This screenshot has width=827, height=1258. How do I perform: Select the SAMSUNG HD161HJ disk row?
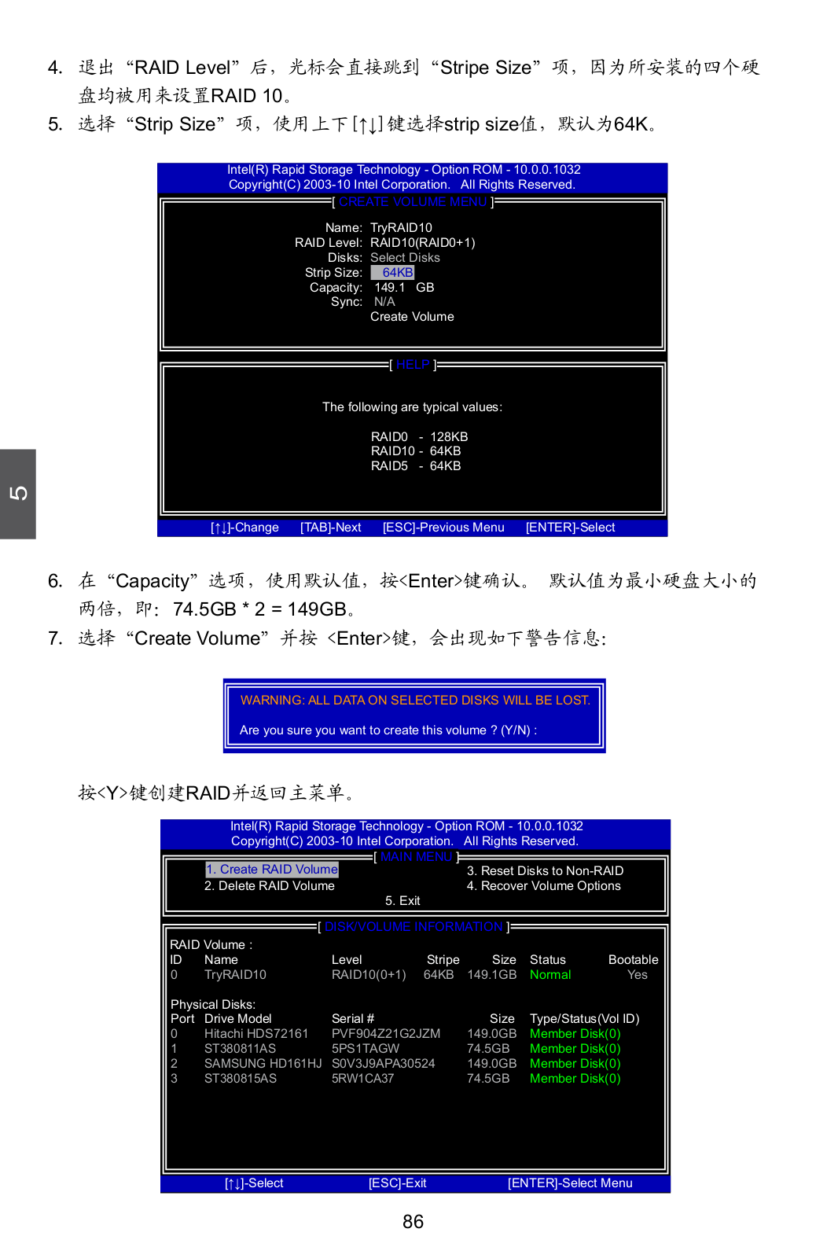coord(263,1064)
